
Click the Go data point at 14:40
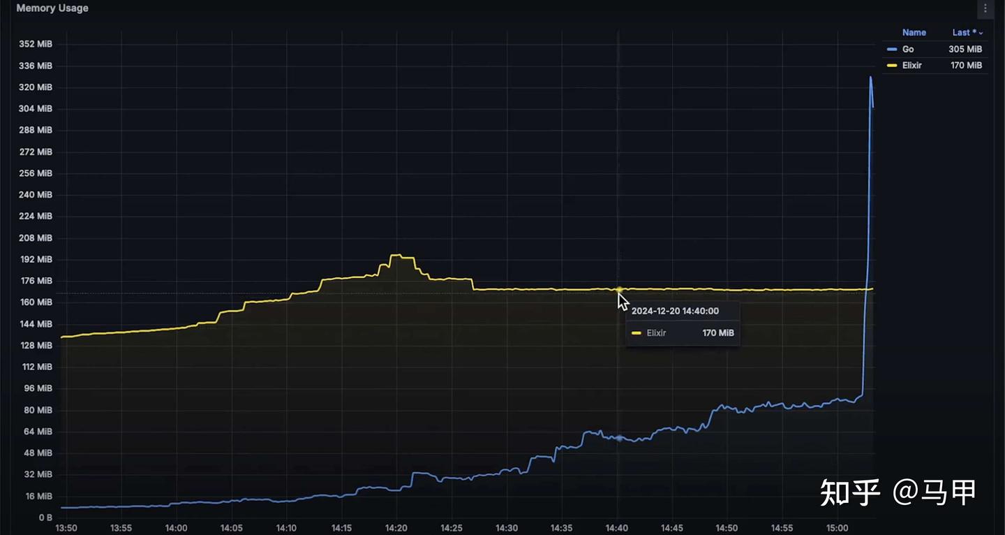click(619, 438)
